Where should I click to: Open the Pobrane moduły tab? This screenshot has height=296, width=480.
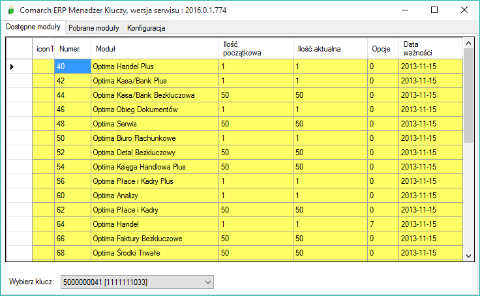[94, 28]
